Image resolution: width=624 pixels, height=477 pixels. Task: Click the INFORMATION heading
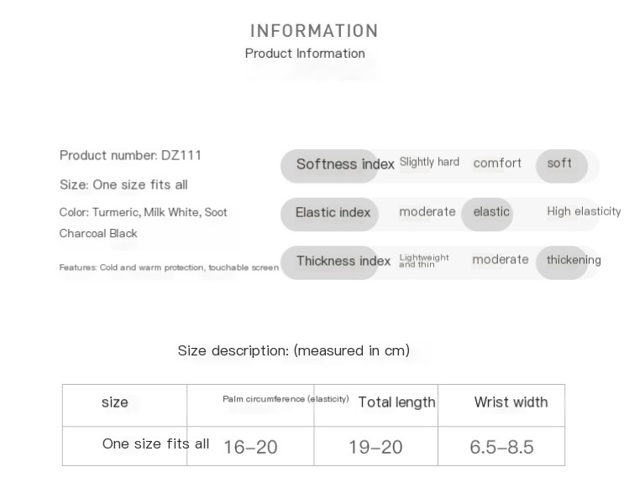pyautogui.click(x=314, y=31)
